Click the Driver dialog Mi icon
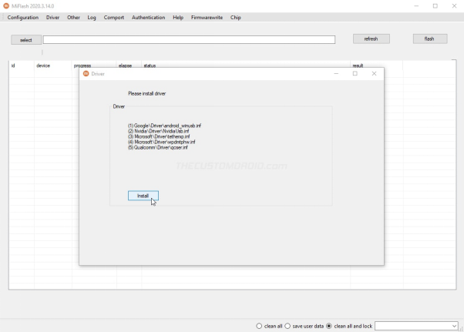 coord(86,74)
